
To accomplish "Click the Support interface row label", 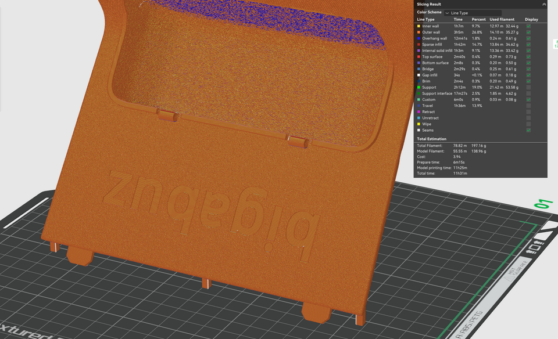I will pos(437,93).
